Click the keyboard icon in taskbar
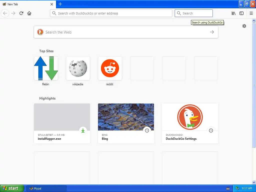 point(228,188)
